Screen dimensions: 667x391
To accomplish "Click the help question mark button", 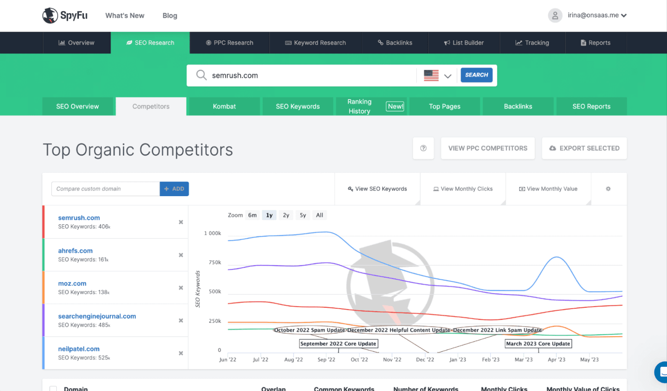I will [423, 148].
